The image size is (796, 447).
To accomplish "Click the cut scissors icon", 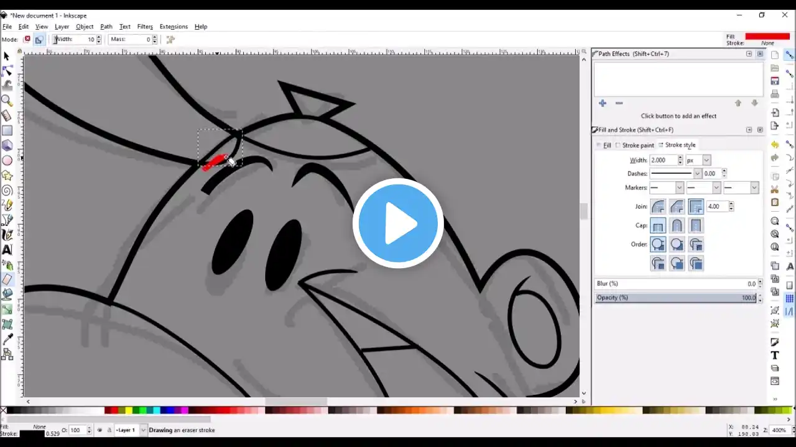I will 775,189.
